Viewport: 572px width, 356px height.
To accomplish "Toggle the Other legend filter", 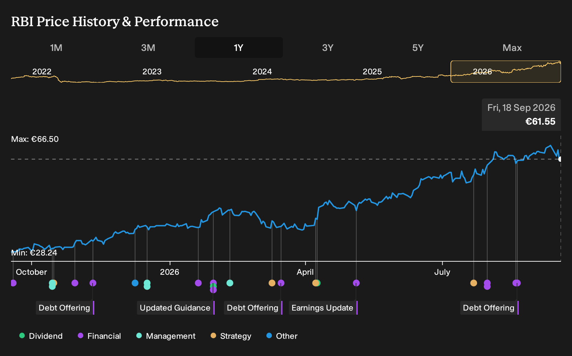I will pyautogui.click(x=282, y=336).
